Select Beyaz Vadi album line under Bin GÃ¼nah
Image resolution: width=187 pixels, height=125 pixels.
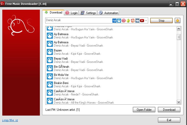click(x=78, y=70)
